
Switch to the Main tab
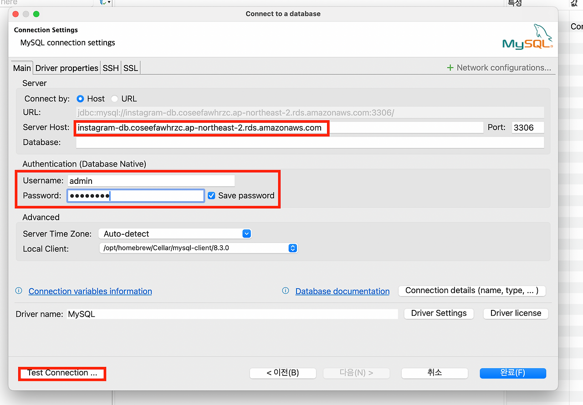[x=22, y=68]
